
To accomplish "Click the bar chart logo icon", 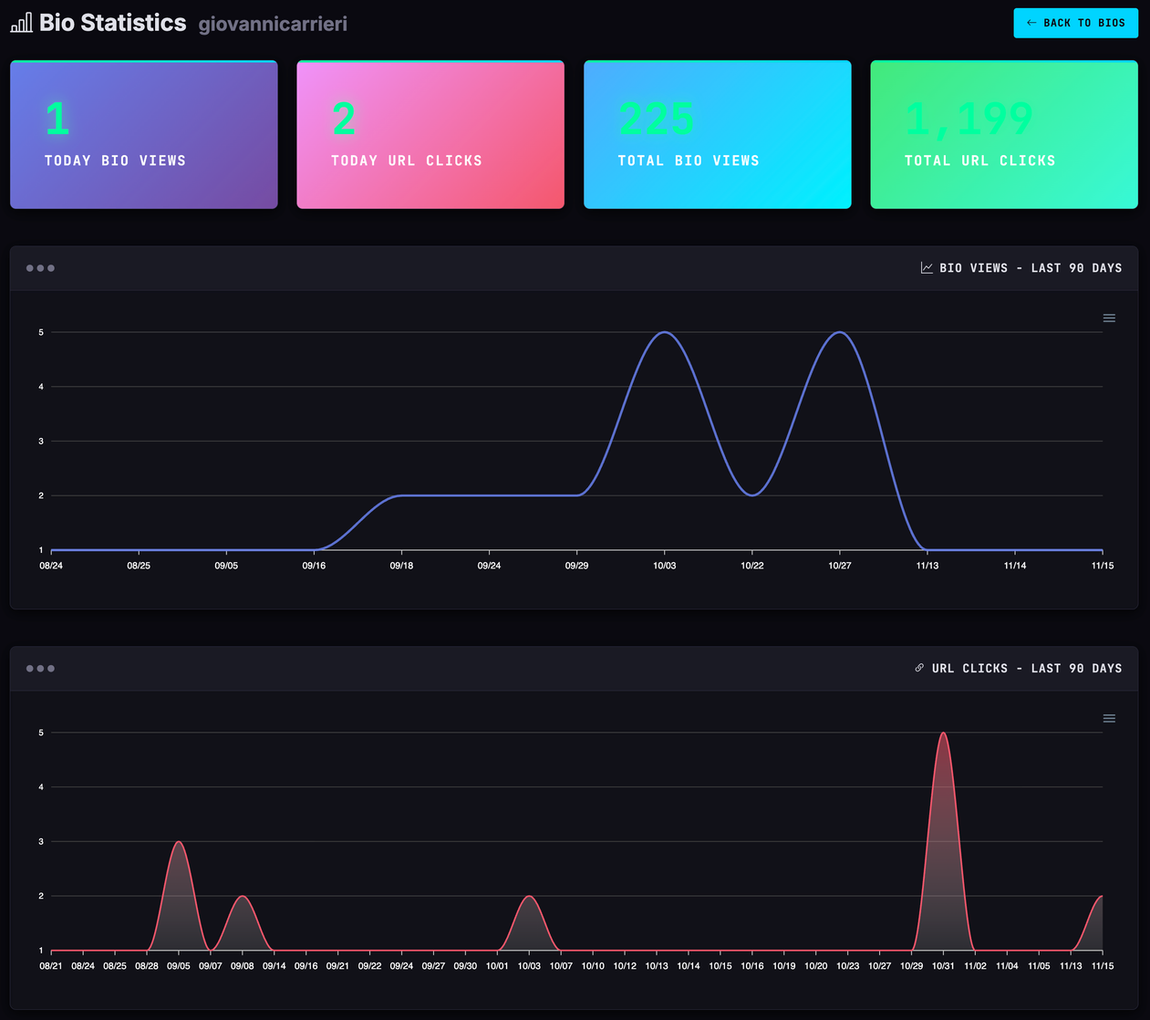I will tap(20, 21).
